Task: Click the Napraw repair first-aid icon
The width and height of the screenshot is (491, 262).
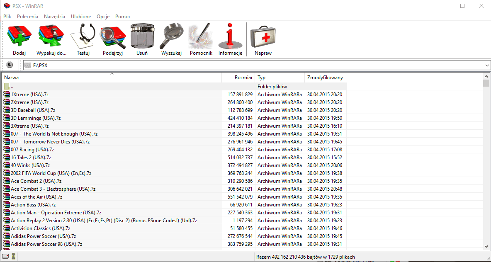Action: point(263,36)
